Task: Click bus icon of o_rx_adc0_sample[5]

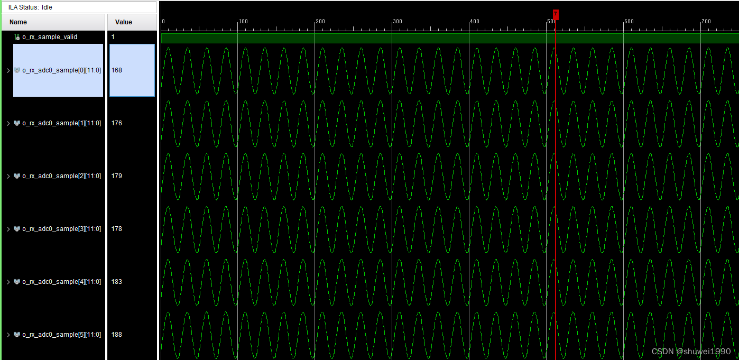Action: [17, 335]
